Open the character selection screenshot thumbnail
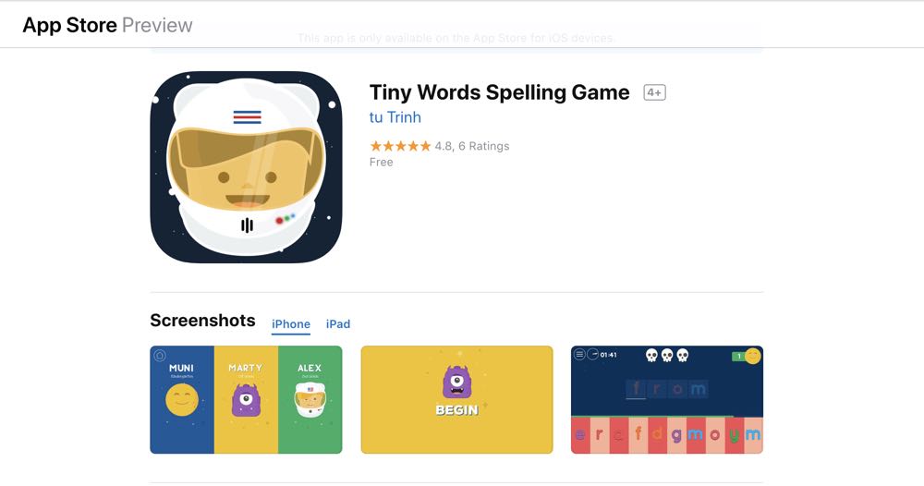The width and height of the screenshot is (924, 486). pos(247,399)
